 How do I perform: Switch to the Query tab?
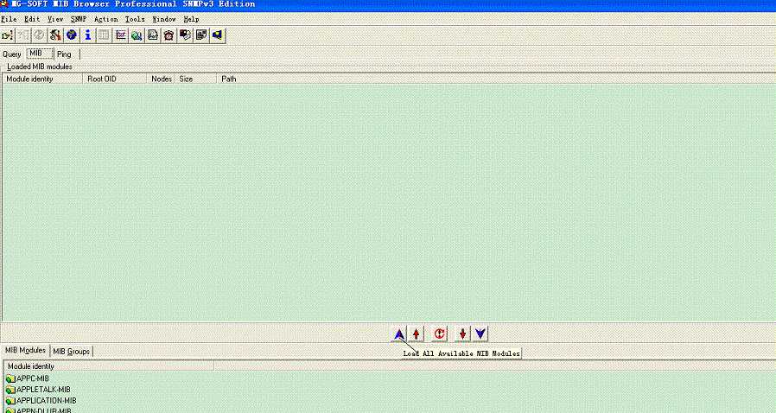tap(12, 54)
